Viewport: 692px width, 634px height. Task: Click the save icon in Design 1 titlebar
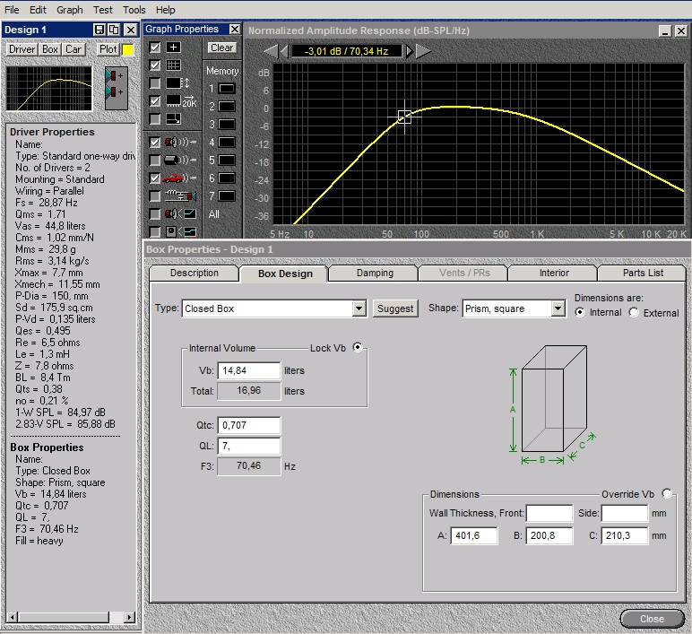click(x=99, y=30)
